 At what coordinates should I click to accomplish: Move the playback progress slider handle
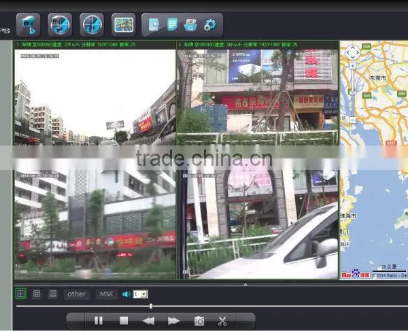[151, 307]
